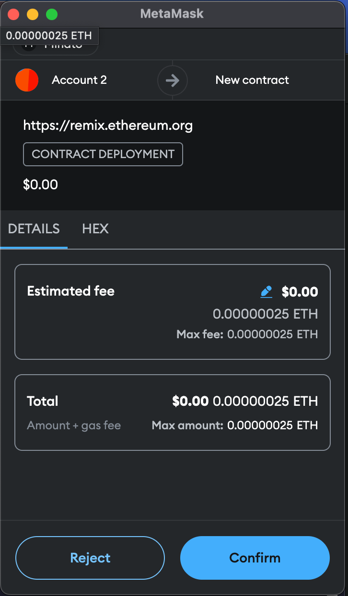Close the MetaMask window with red button
348x596 pixels.
click(x=13, y=14)
